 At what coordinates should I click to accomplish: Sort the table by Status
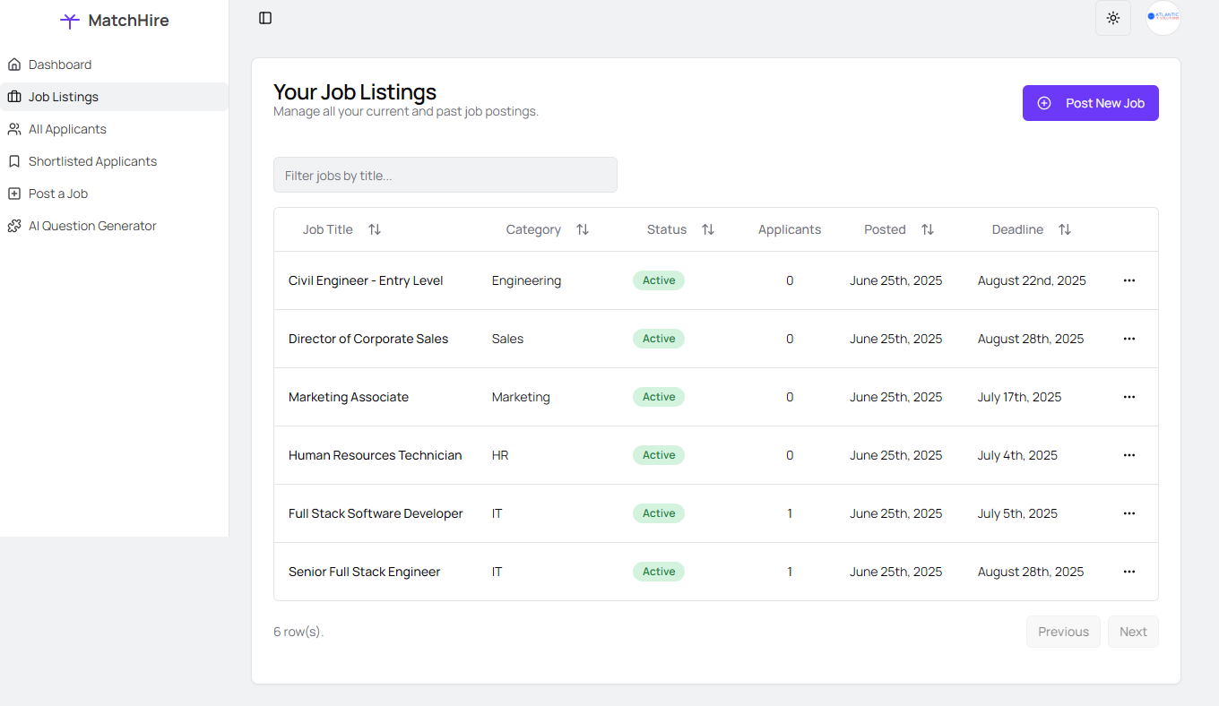click(x=708, y=229)
